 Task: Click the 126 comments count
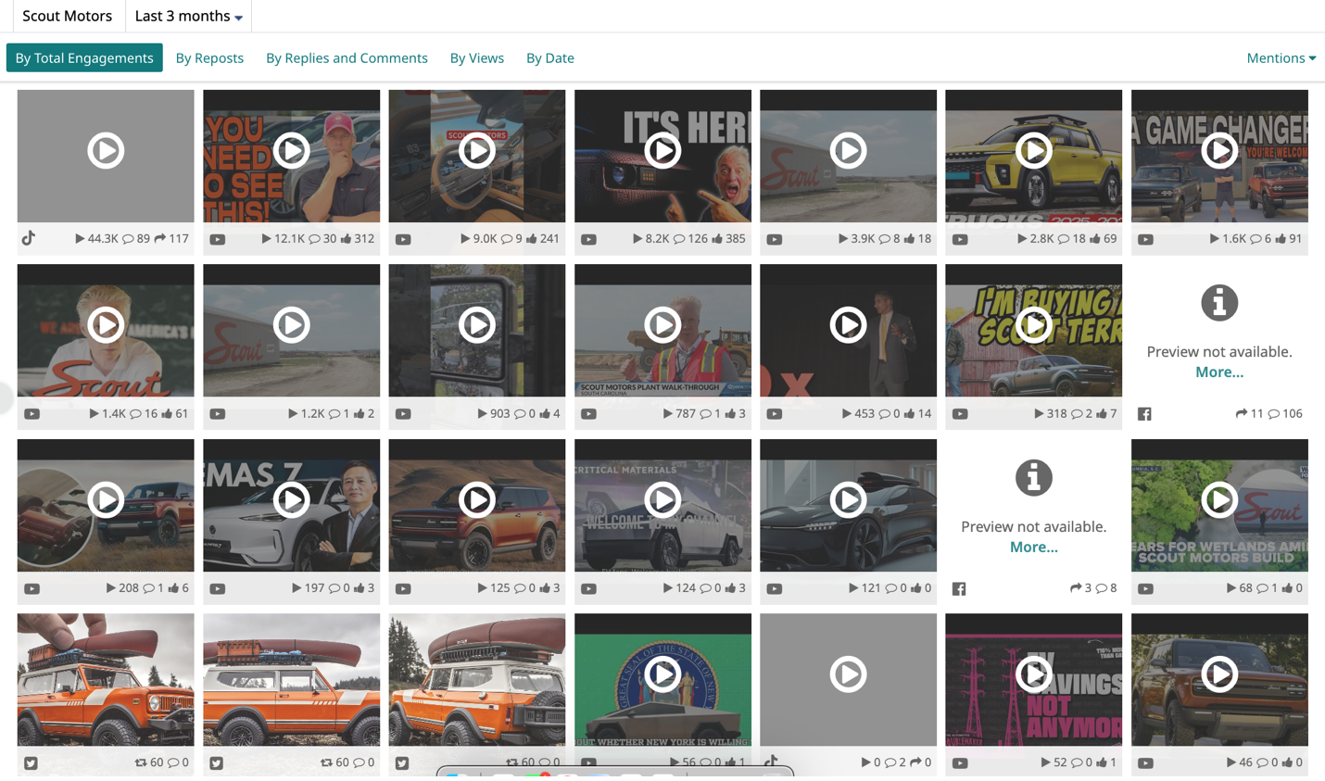pyautogui.click(x=690, y=239)
